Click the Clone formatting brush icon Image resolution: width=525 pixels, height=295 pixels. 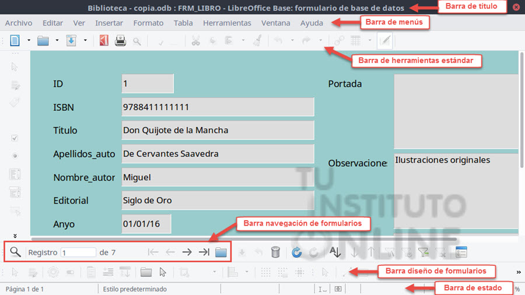(x=257, y=41)
